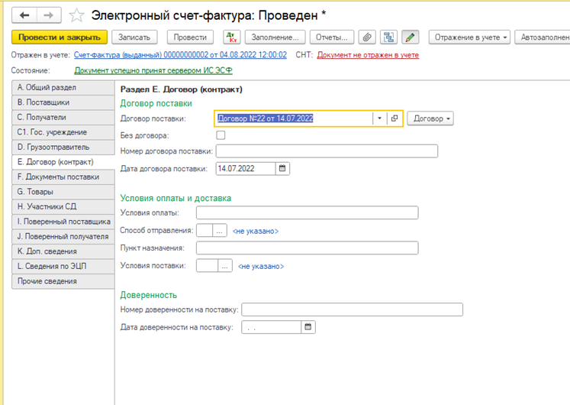Click the back navigation arrow

[x=24, y=15]
